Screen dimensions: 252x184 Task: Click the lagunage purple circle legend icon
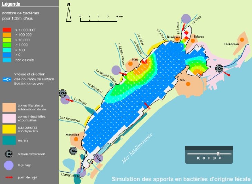coord(9,165)
